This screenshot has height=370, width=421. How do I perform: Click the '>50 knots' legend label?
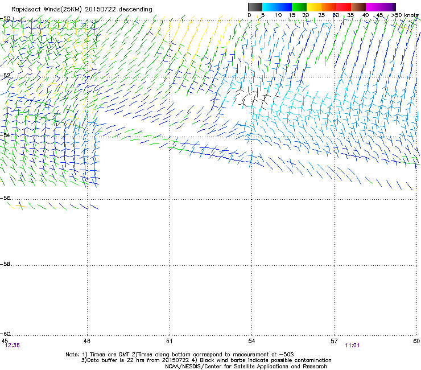pos(405,15)
